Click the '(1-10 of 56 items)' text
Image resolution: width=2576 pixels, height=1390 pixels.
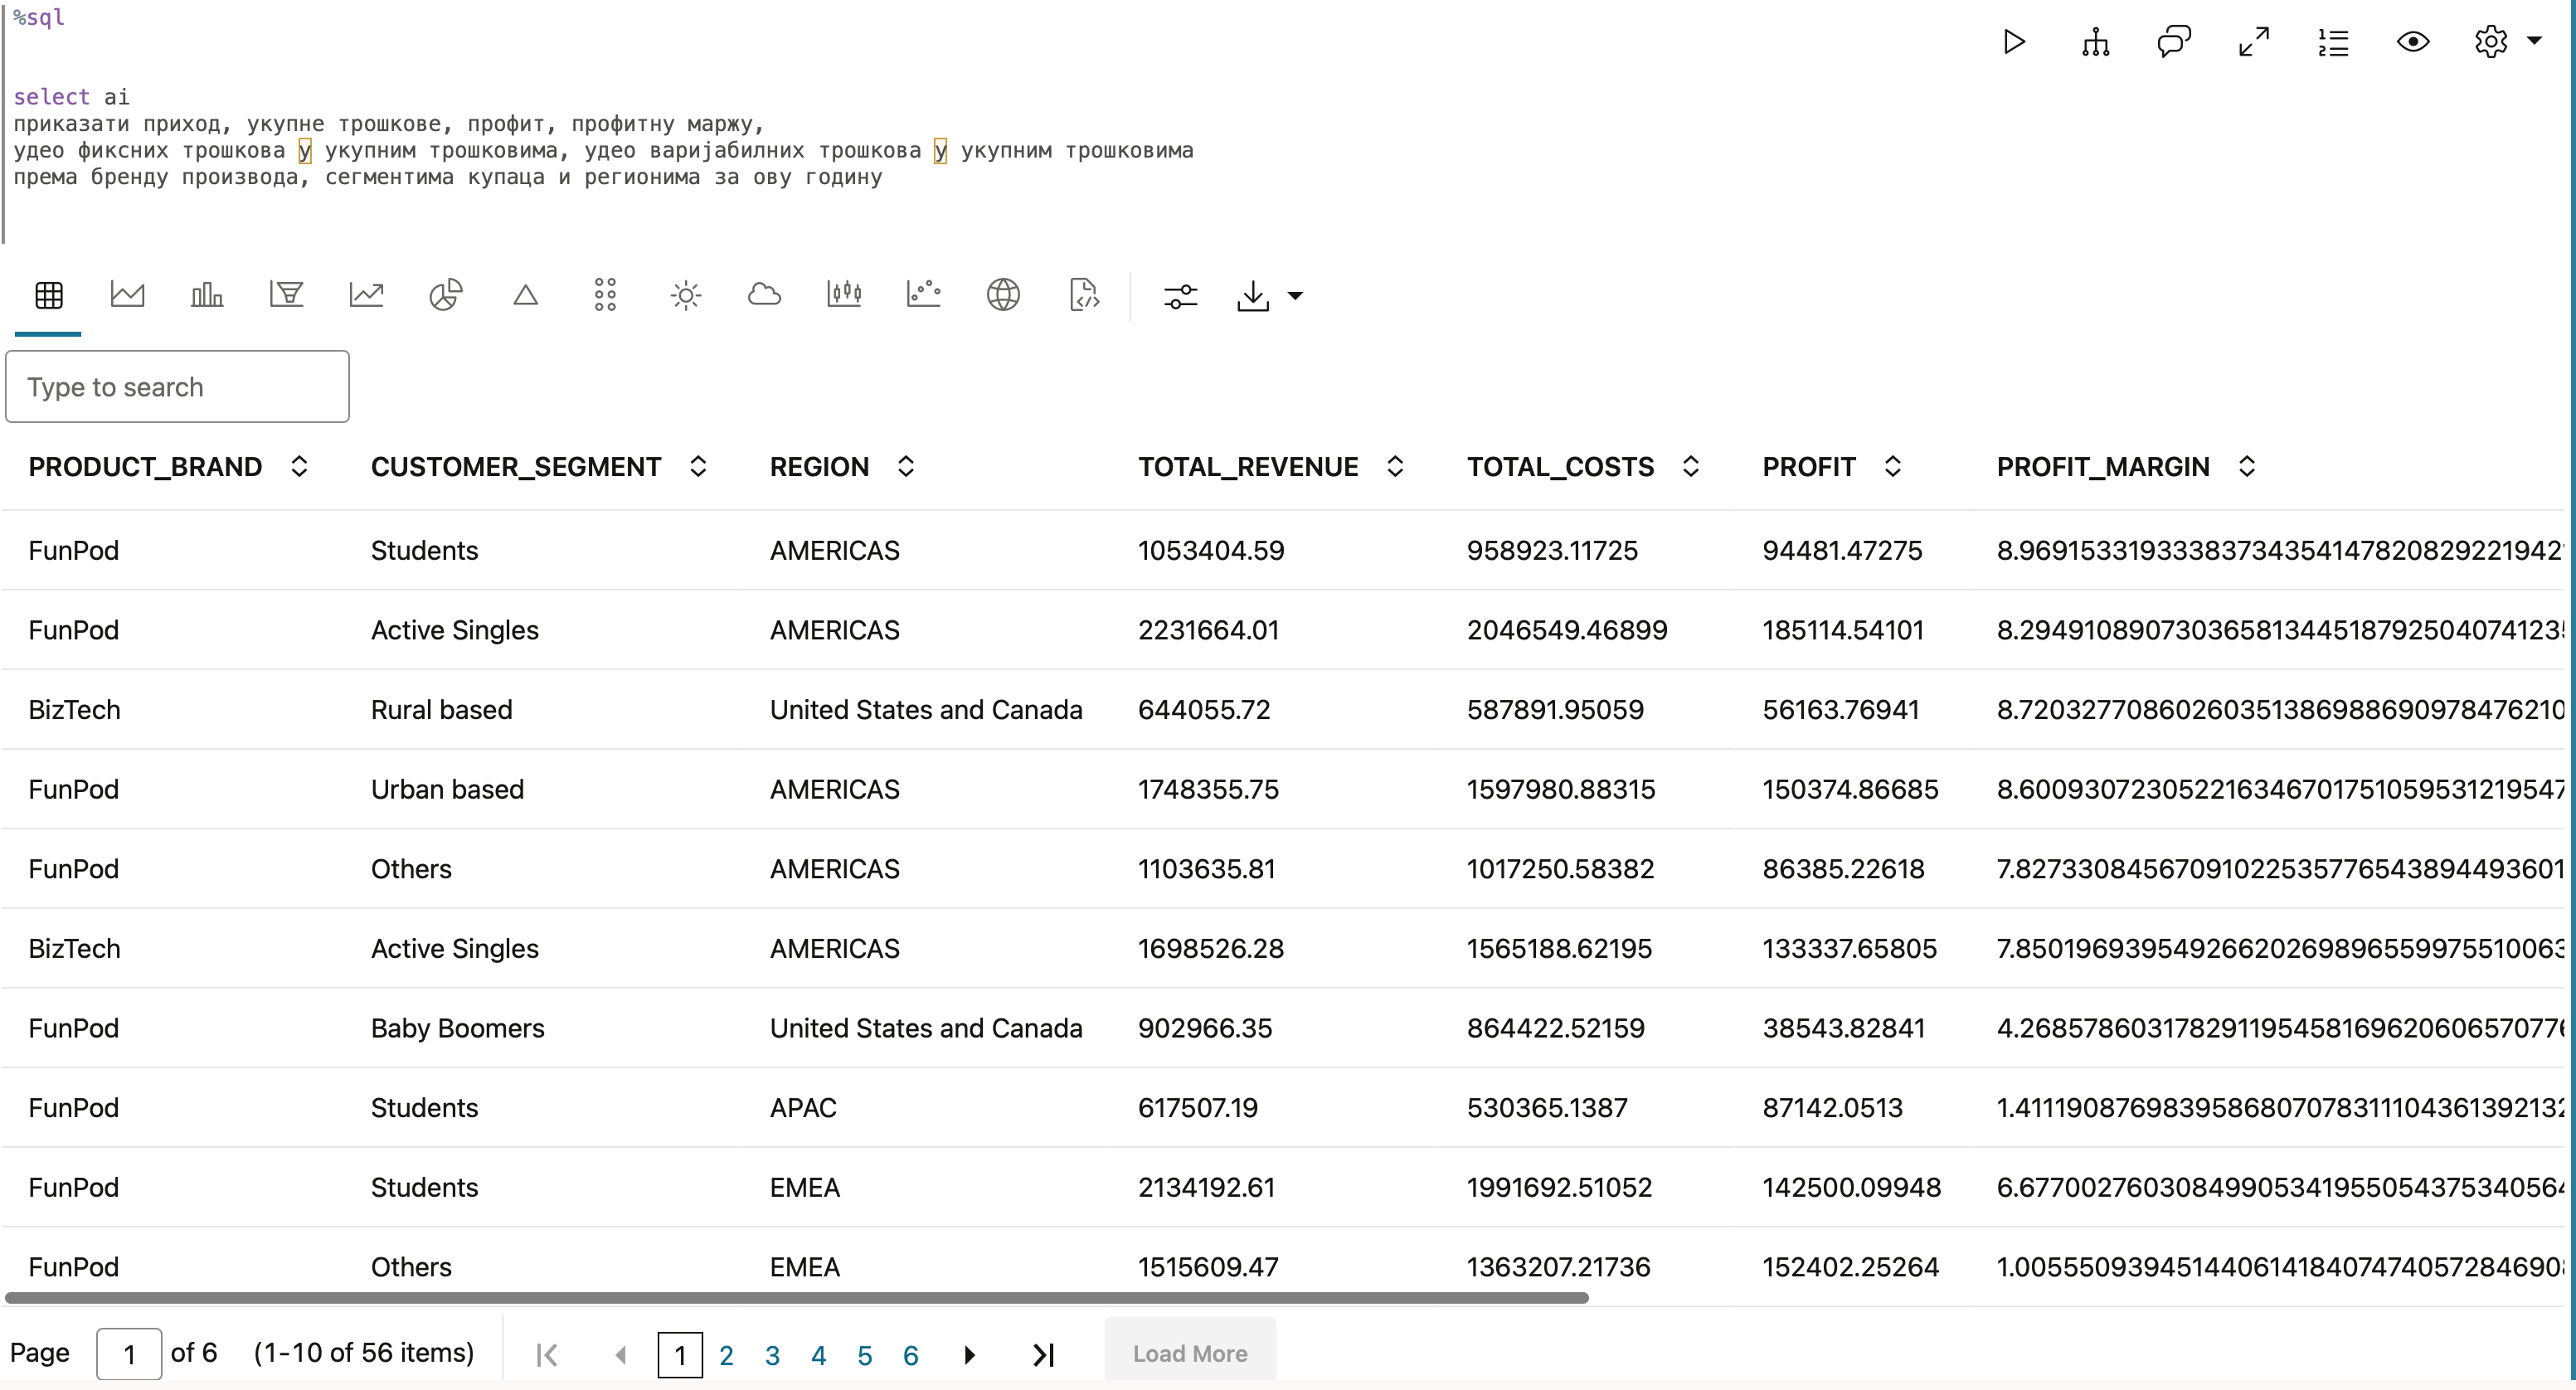tap(363, 1353)
